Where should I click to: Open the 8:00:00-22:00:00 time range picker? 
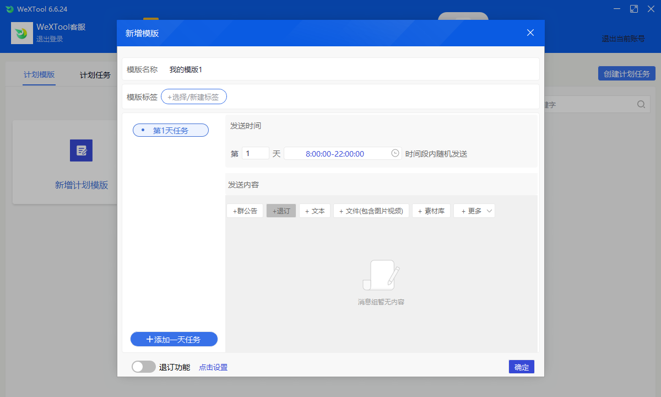335,153
